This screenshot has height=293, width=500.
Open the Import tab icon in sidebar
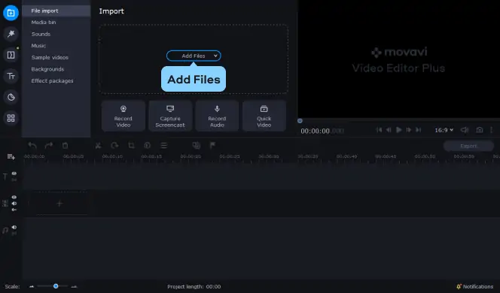[11, 13]
